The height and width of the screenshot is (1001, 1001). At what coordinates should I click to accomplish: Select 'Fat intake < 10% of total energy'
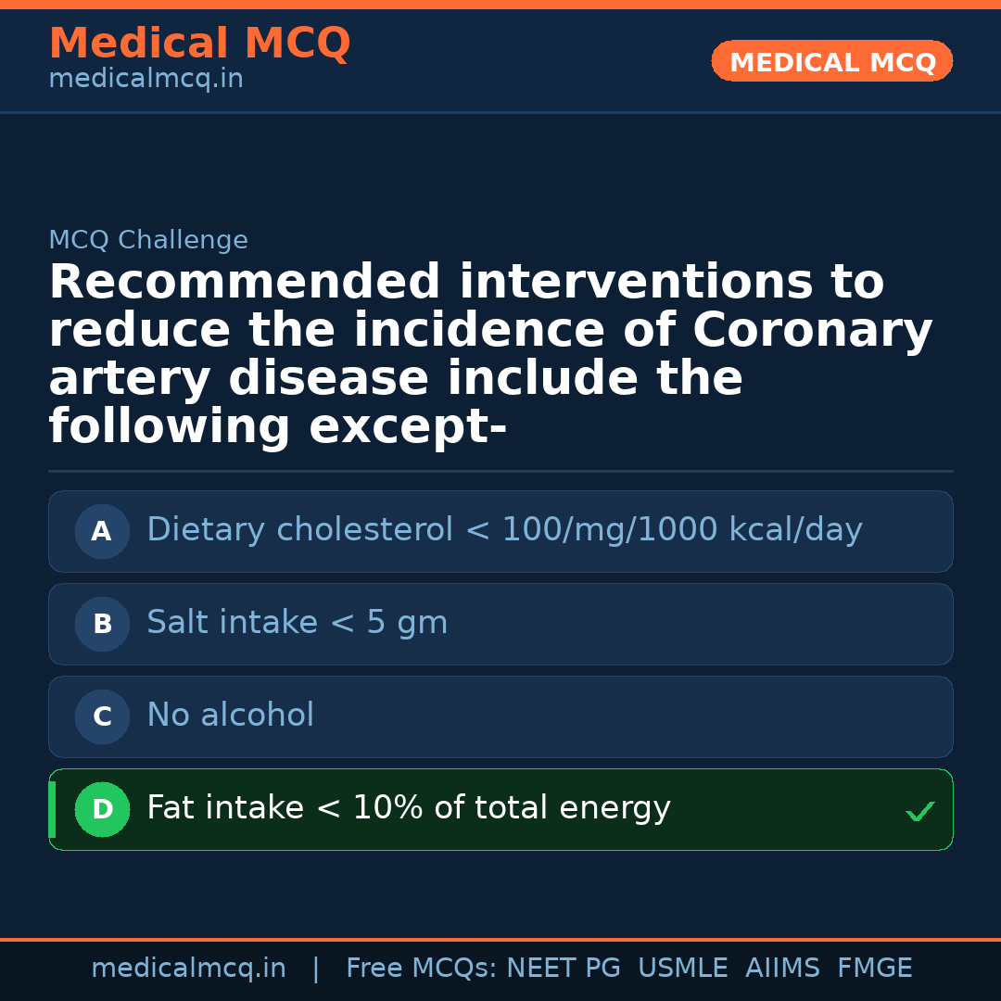tap(408, 808)
